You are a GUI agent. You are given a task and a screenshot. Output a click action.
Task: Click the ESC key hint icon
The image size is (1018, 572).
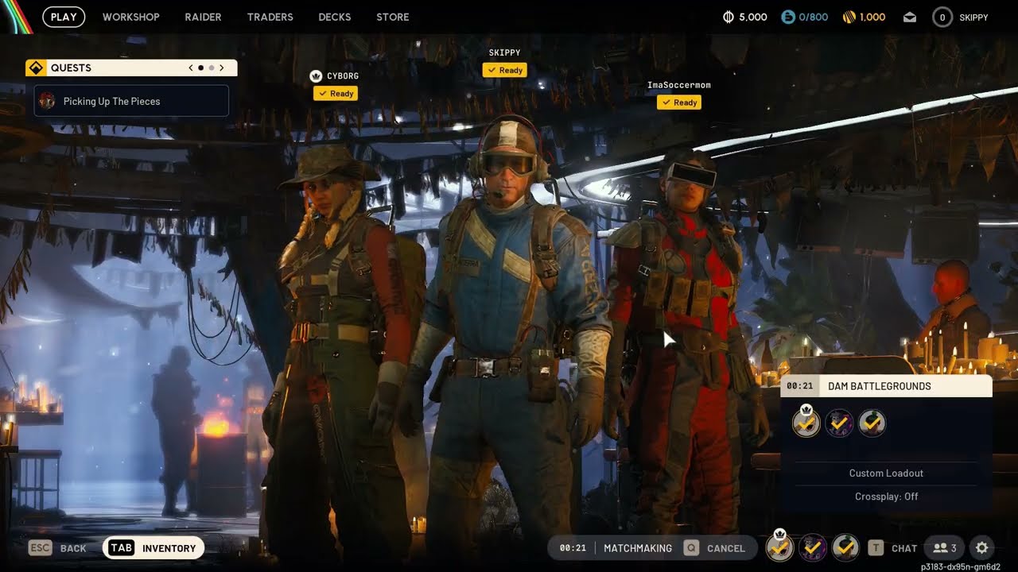tap(41, 548)
